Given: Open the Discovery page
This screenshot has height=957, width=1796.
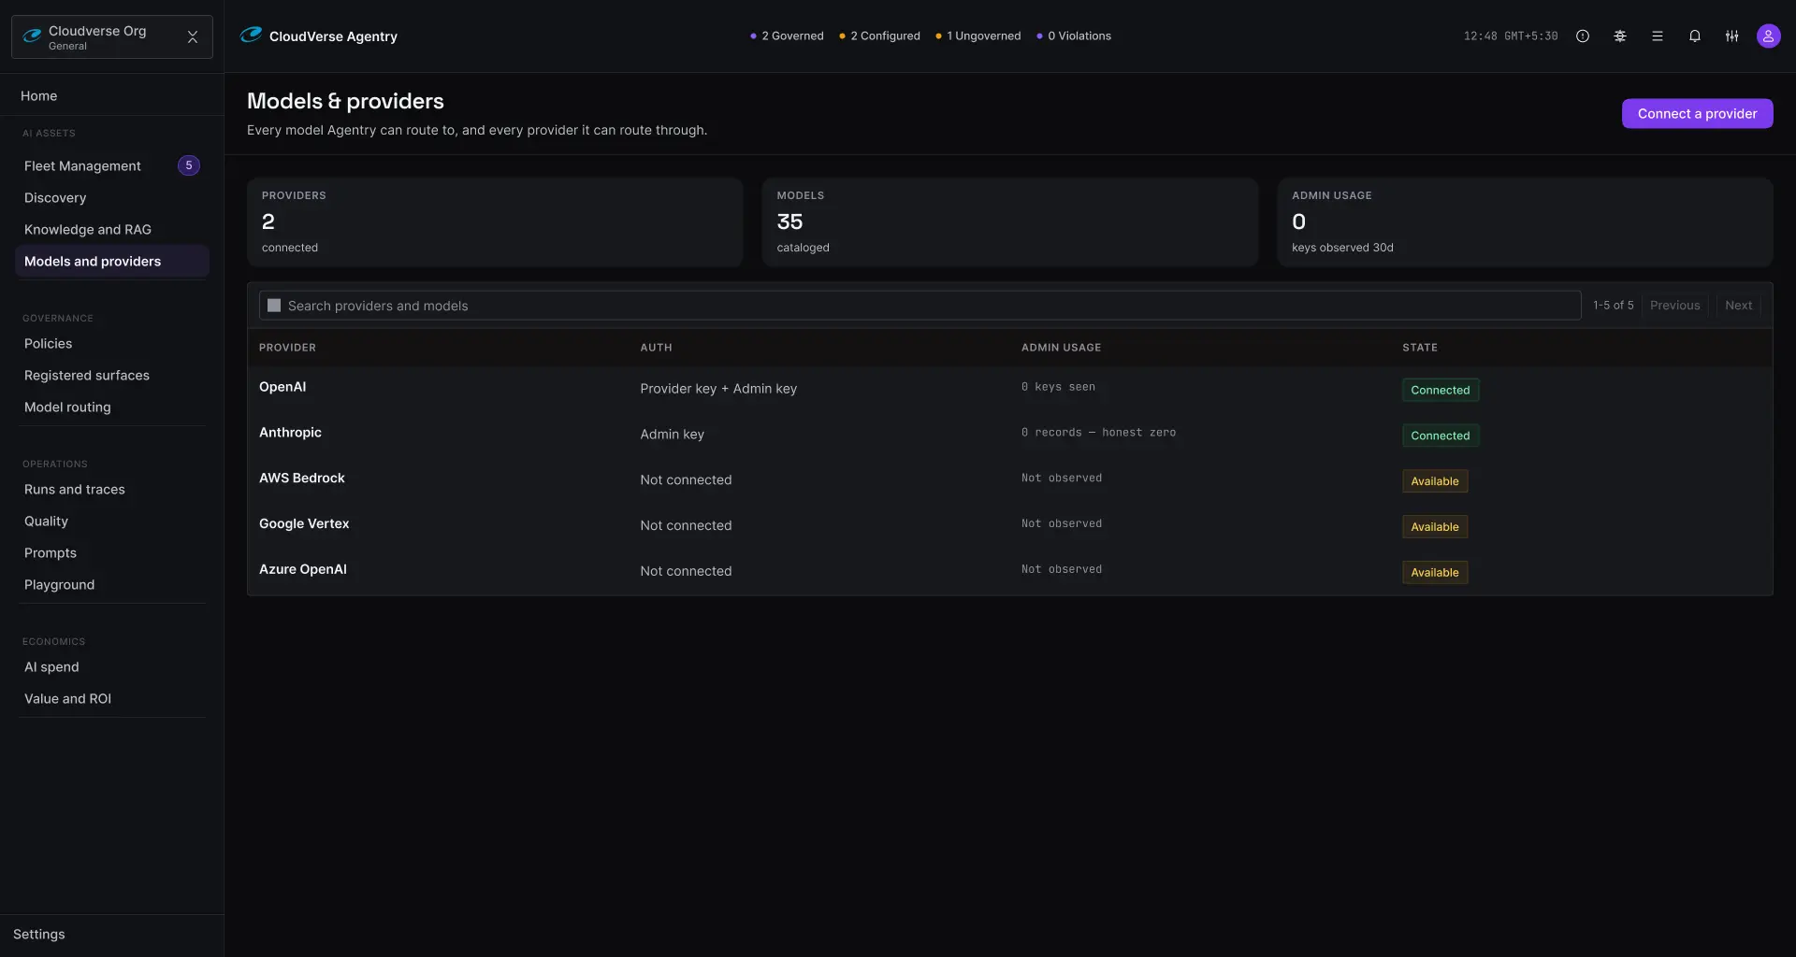Looking at the screenshot, I should (x=55, y=198).
